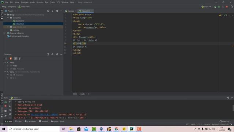This screenshot has width=234, height=132.
Task: Toggle scroll to end icon in Run console
Action: click(x=10, y=114)
